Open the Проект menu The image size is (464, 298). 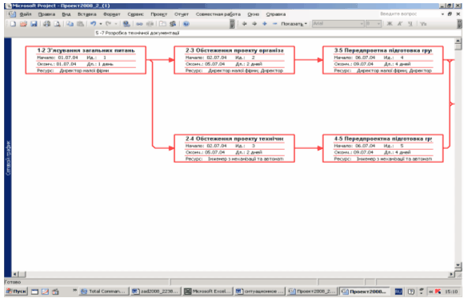click(159, 14)
